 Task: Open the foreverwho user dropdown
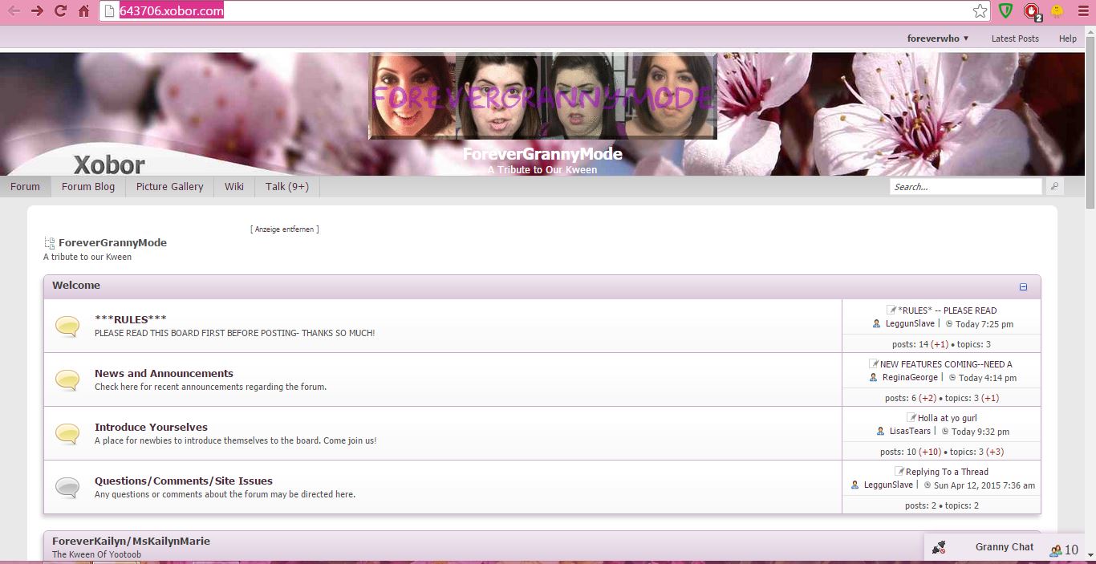tap(937, 39)
